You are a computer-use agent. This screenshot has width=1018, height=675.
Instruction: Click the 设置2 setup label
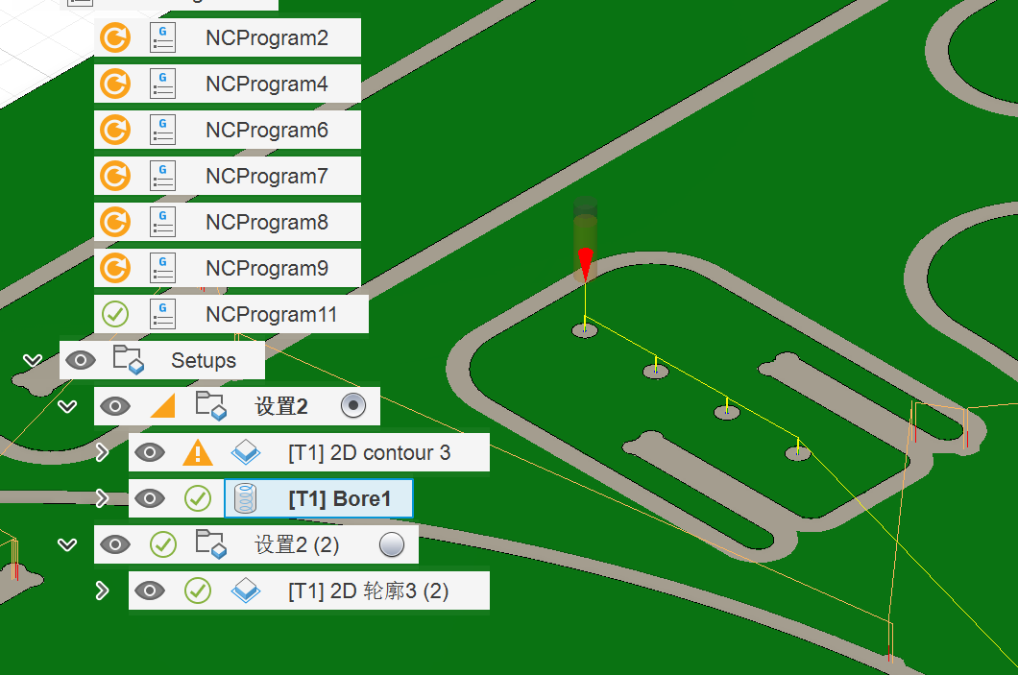coord(280,407)
